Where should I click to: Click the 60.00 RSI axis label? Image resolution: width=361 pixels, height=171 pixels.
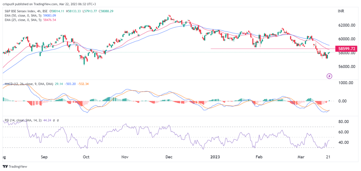[344, 132]
